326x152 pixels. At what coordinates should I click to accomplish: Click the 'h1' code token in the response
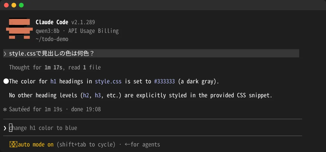53,81
